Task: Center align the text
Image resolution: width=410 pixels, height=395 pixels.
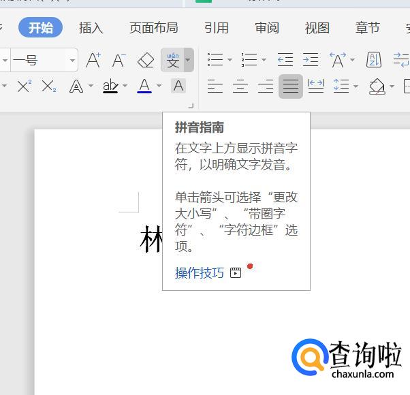Action: click(240, 86)
